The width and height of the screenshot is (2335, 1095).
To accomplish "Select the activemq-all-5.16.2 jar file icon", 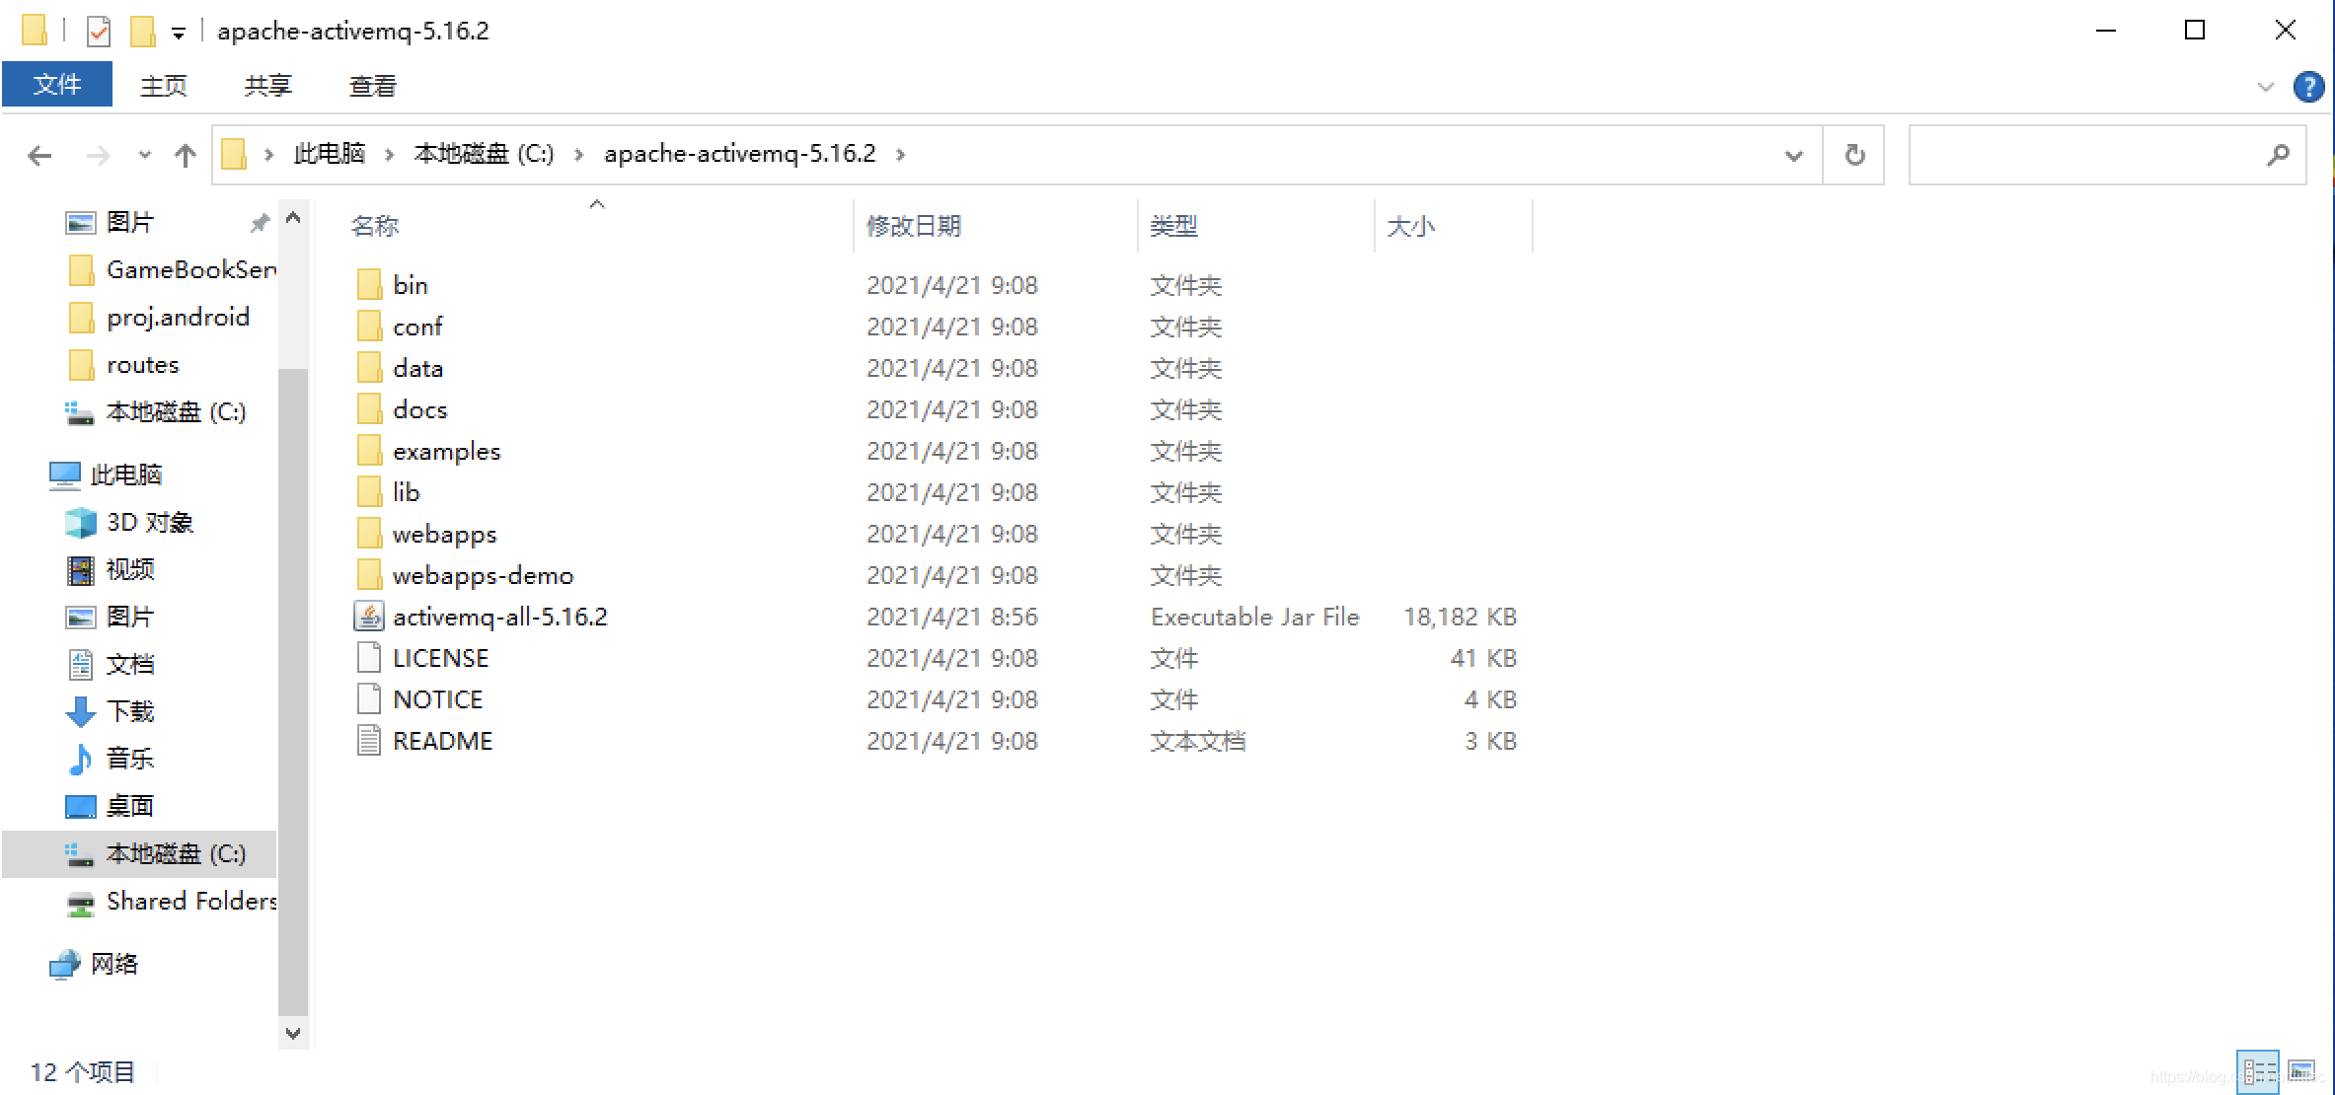I will click(x=369, y=617).
